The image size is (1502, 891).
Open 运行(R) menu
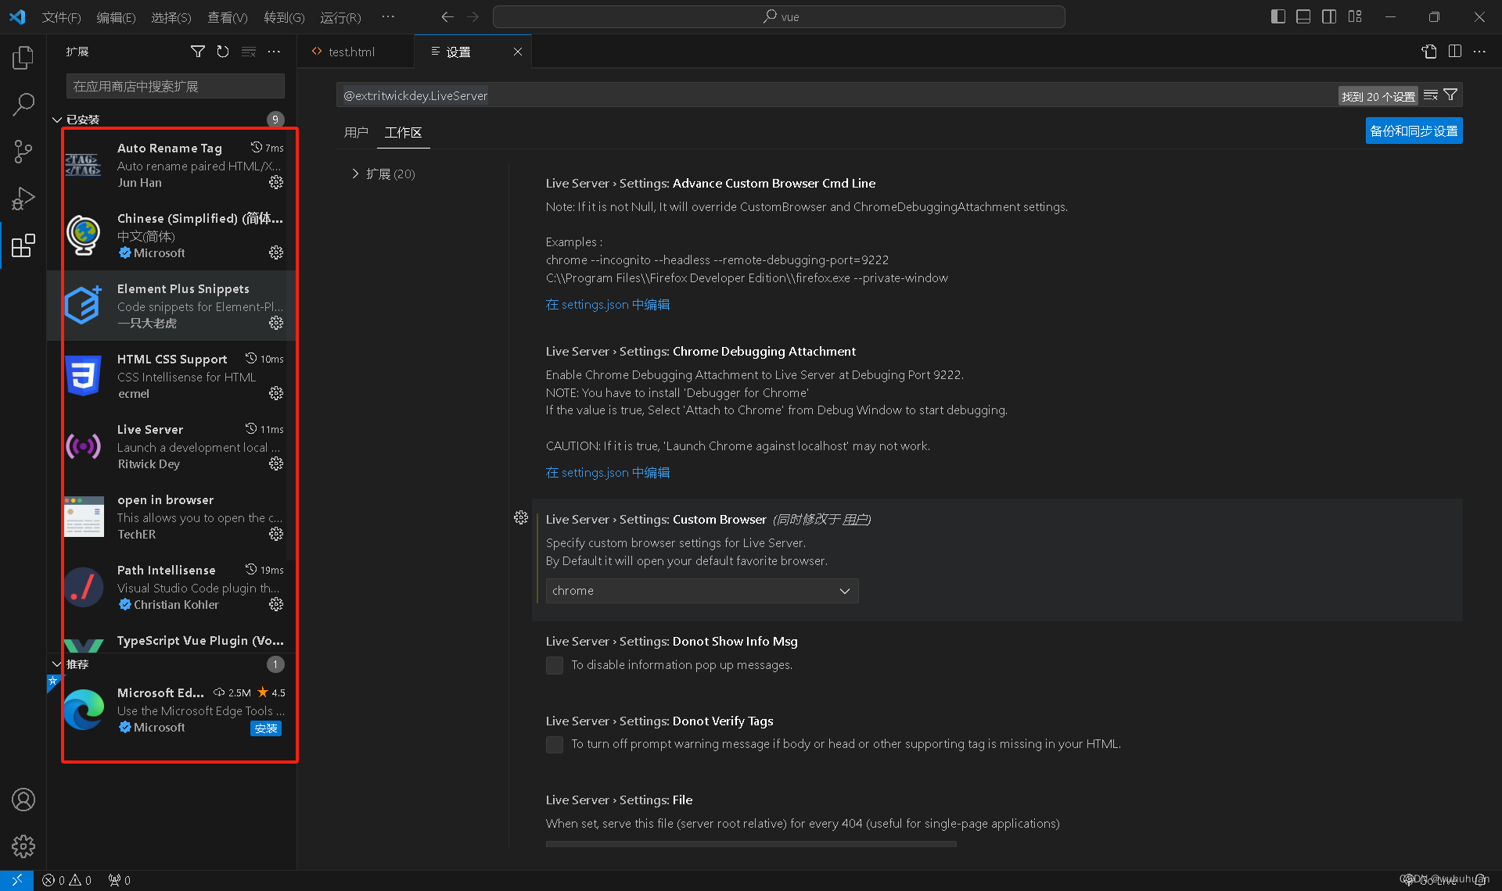pos(340,17)
